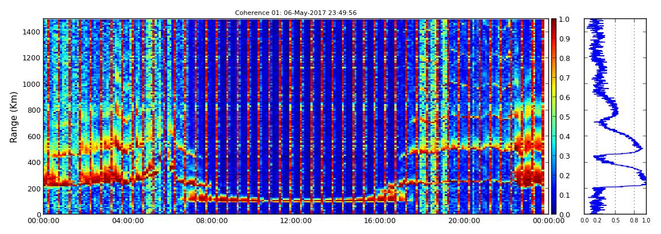The width and height of the screenshot is (661, 234).
Task: Click the colorbar 0.6 label
Action: (x=564, y=97)
